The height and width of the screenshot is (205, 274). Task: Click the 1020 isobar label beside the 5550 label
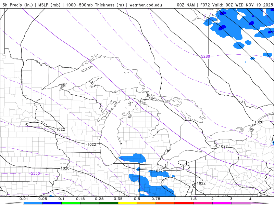pyautogui.click(x=65, y=168)
